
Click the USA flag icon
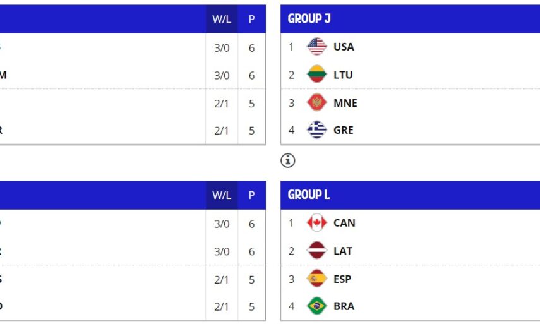pos(316,47)
